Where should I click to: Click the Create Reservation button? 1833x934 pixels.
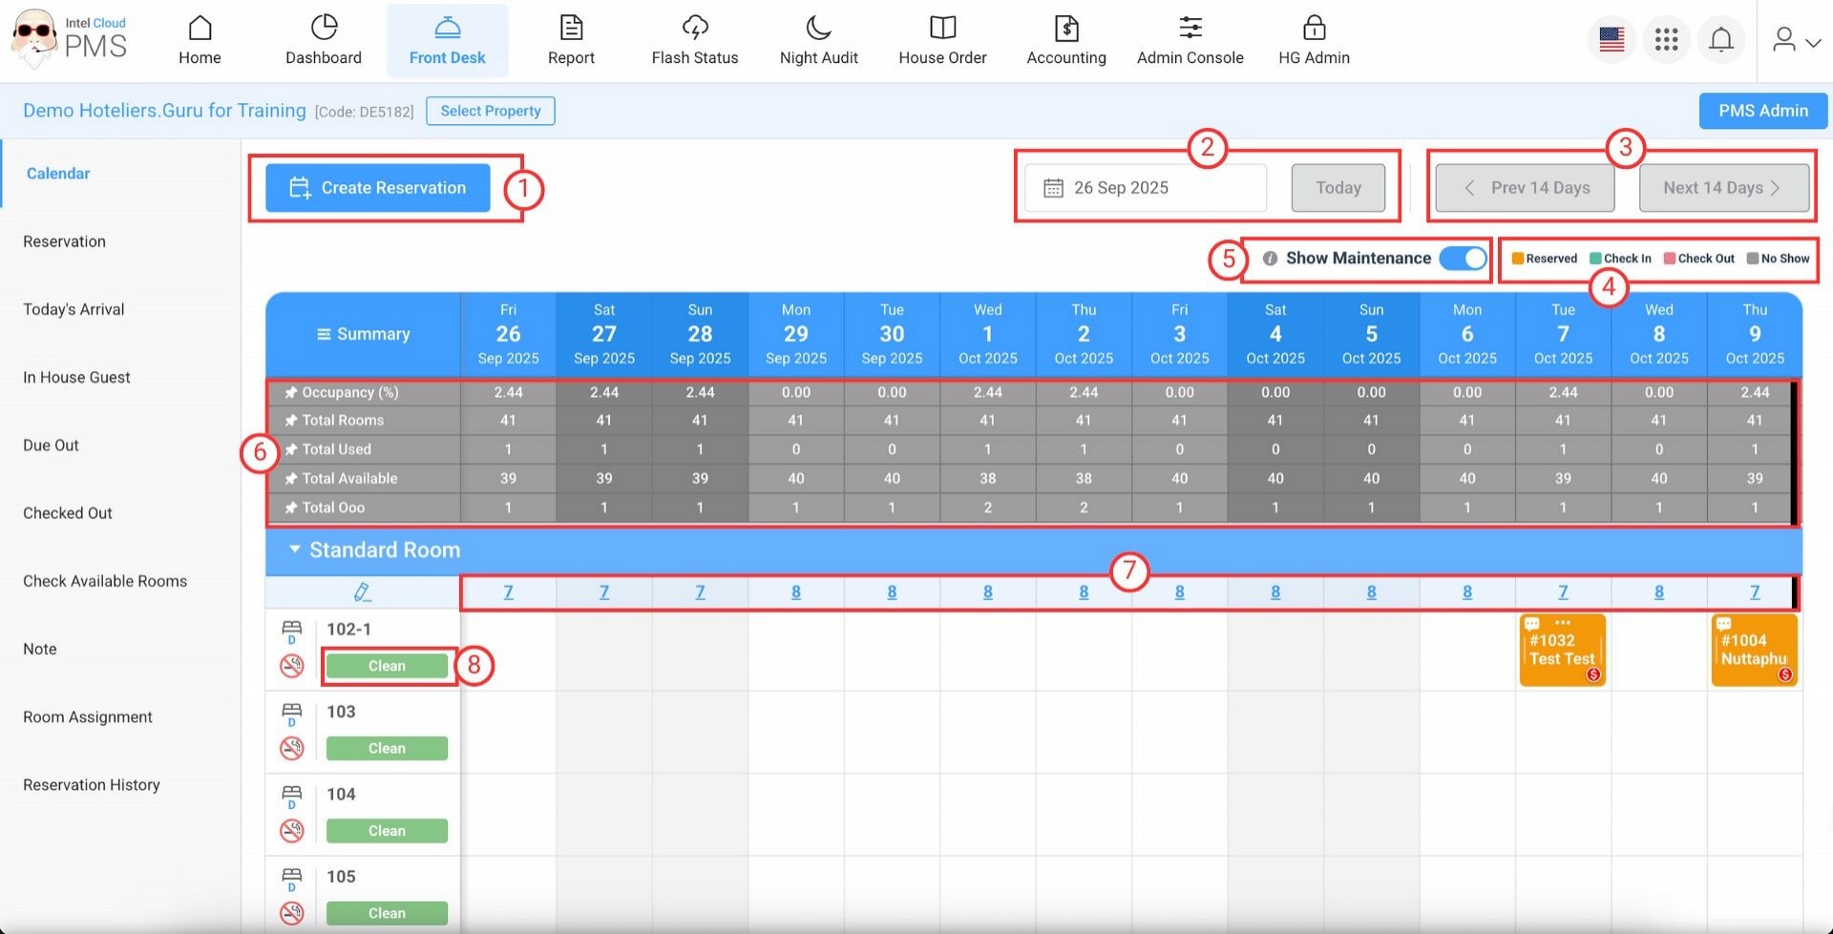tap(377, 188)
